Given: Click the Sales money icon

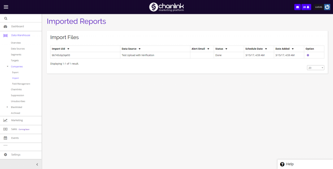Looking at the screenshot, I should tap(6, 129).
